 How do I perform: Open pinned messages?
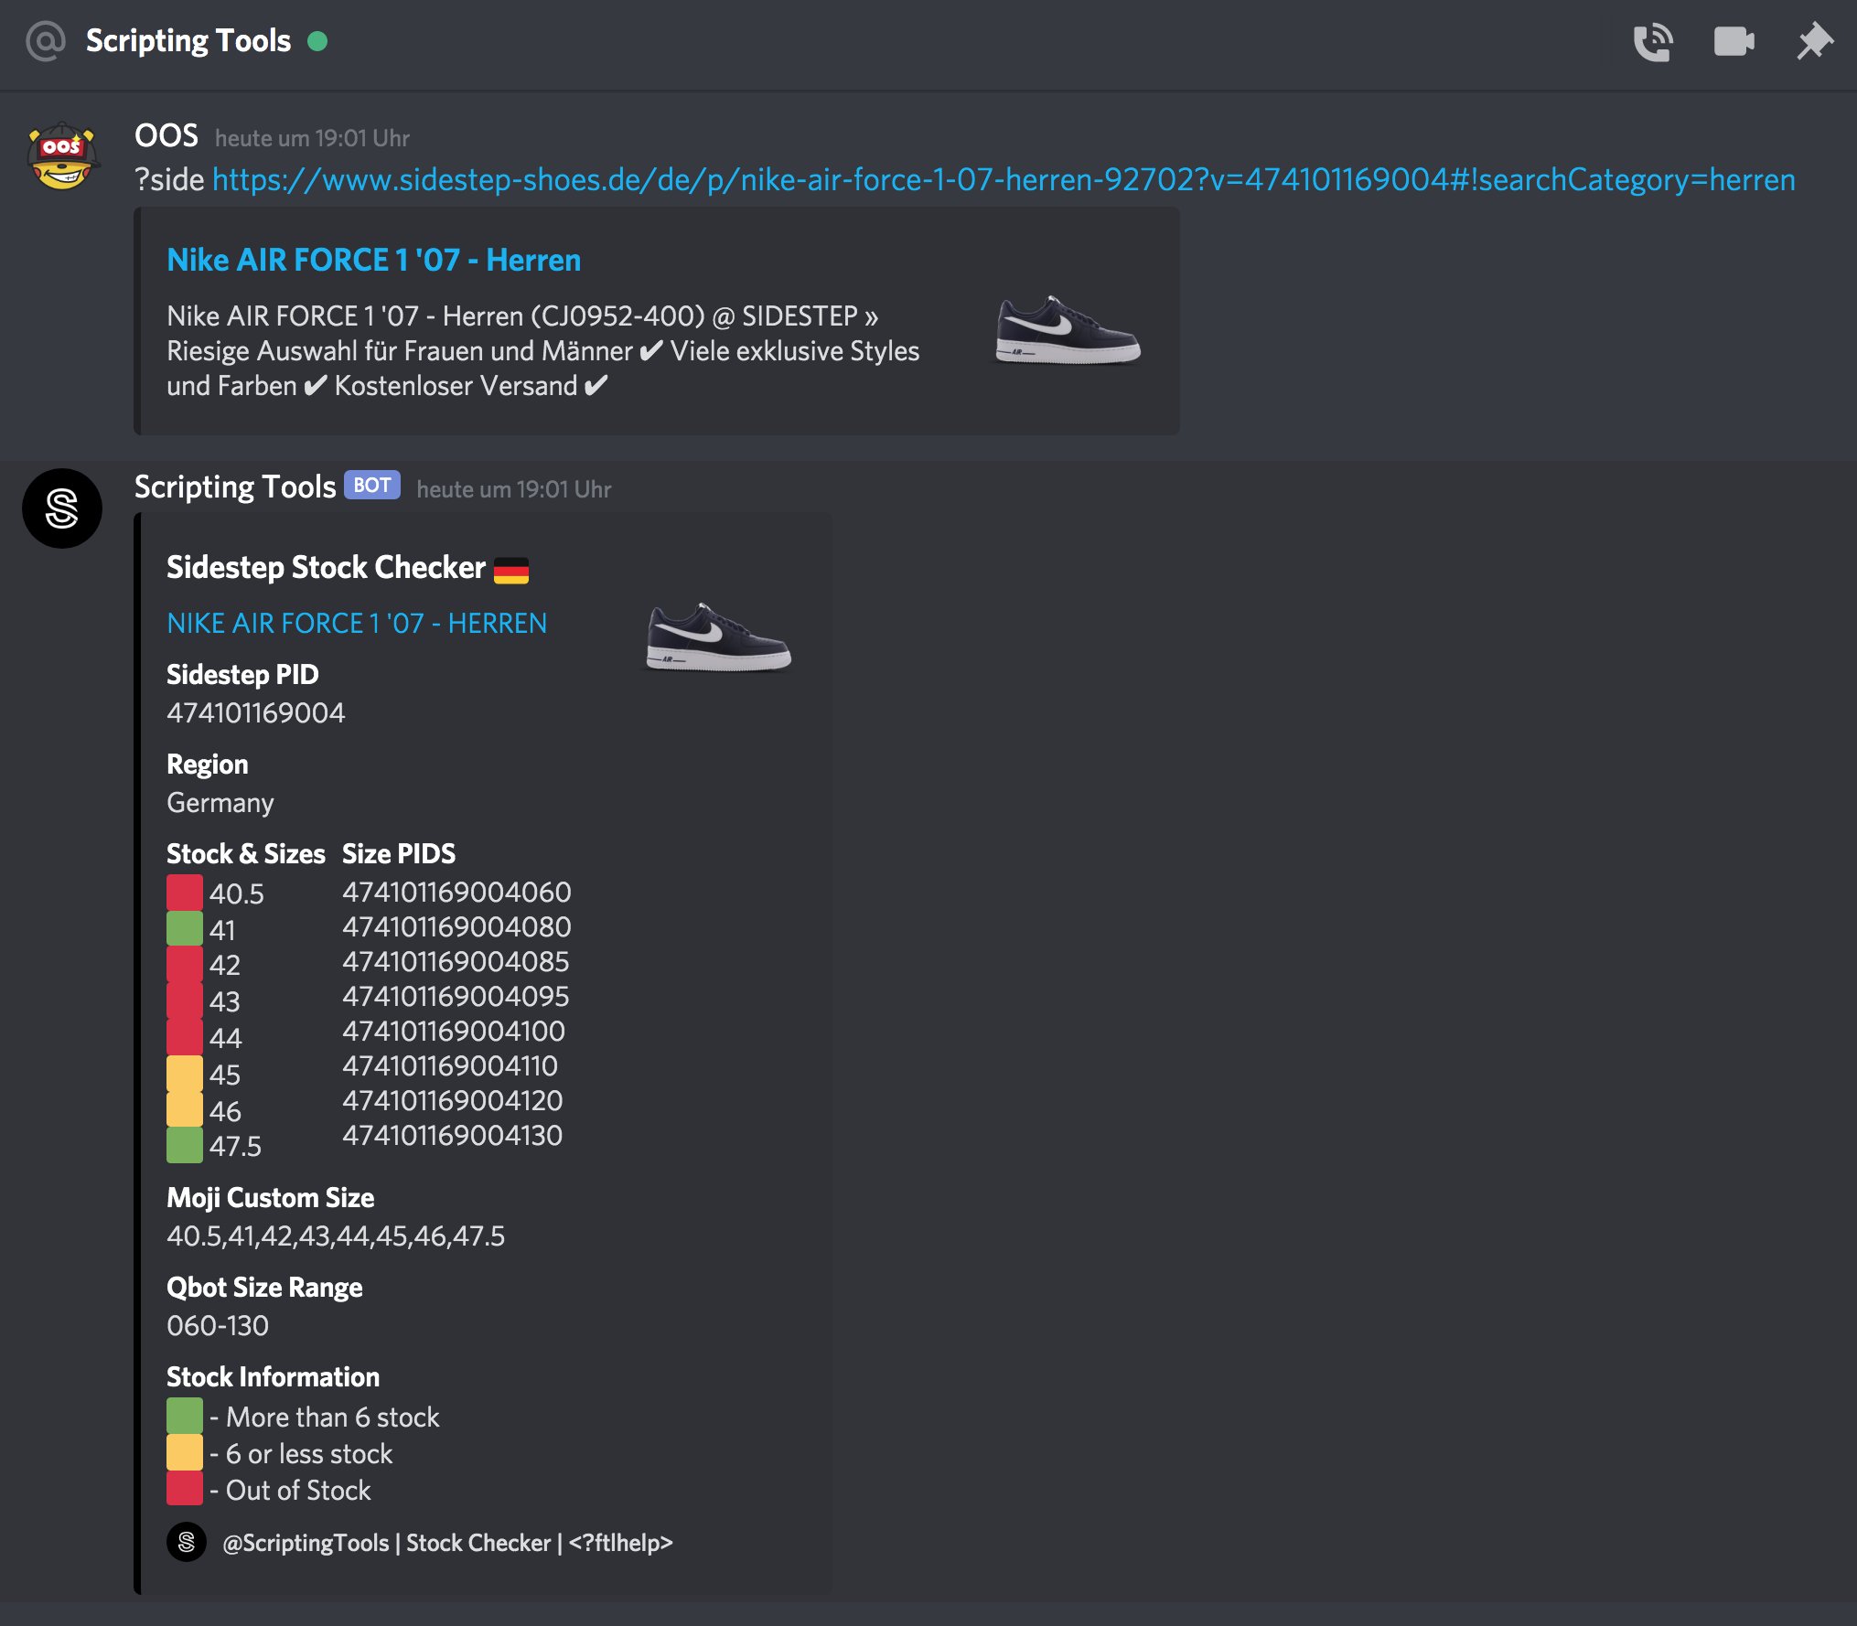coord(1814,42)
